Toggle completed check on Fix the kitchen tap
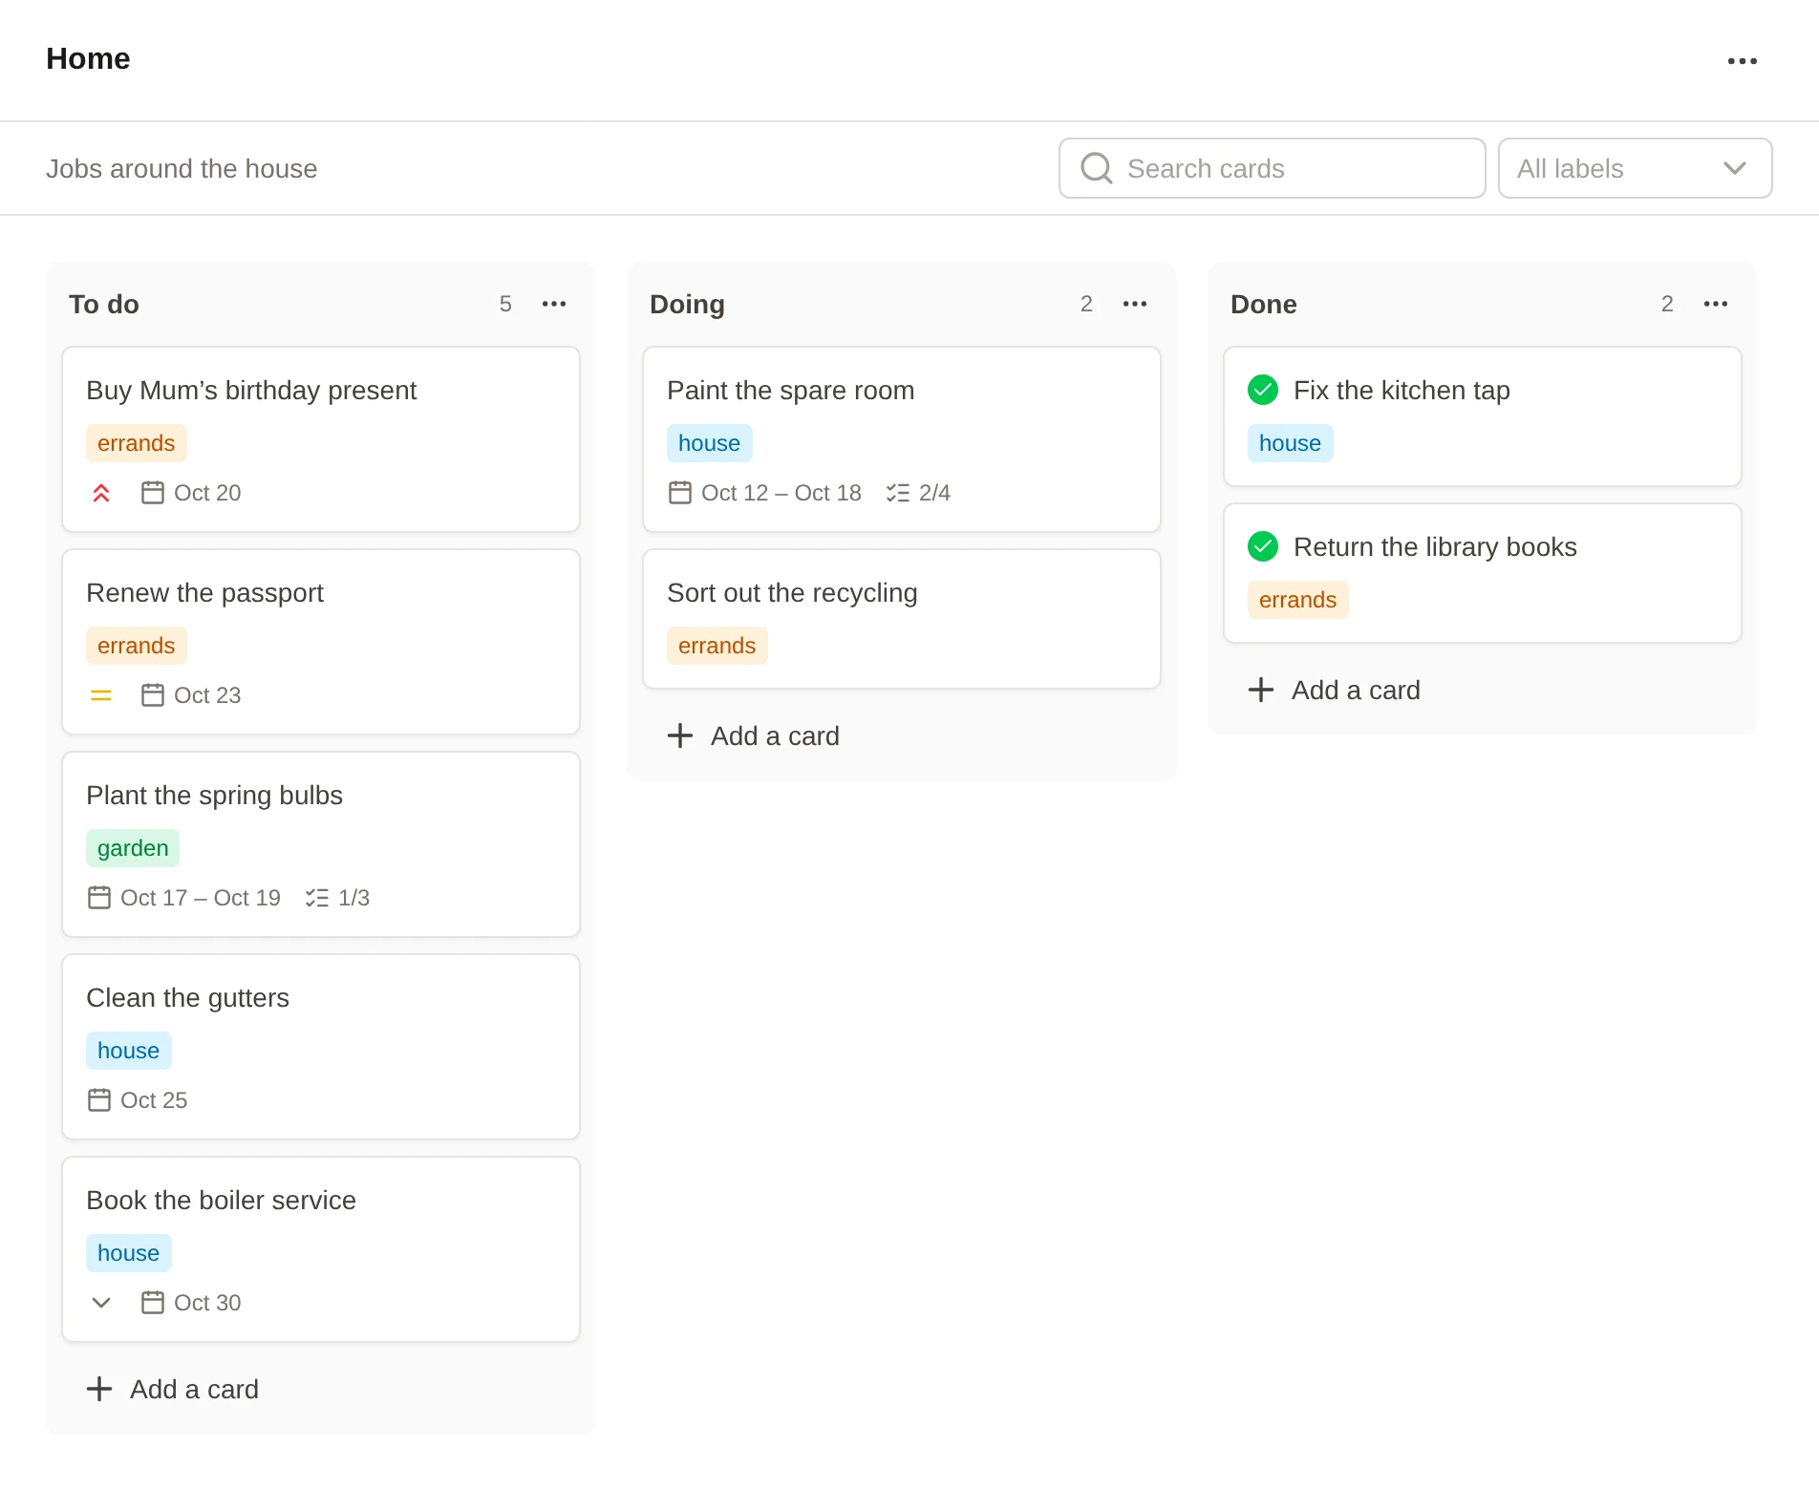The height and width of the screenshot is (1490, 1819). (1263, 390)
